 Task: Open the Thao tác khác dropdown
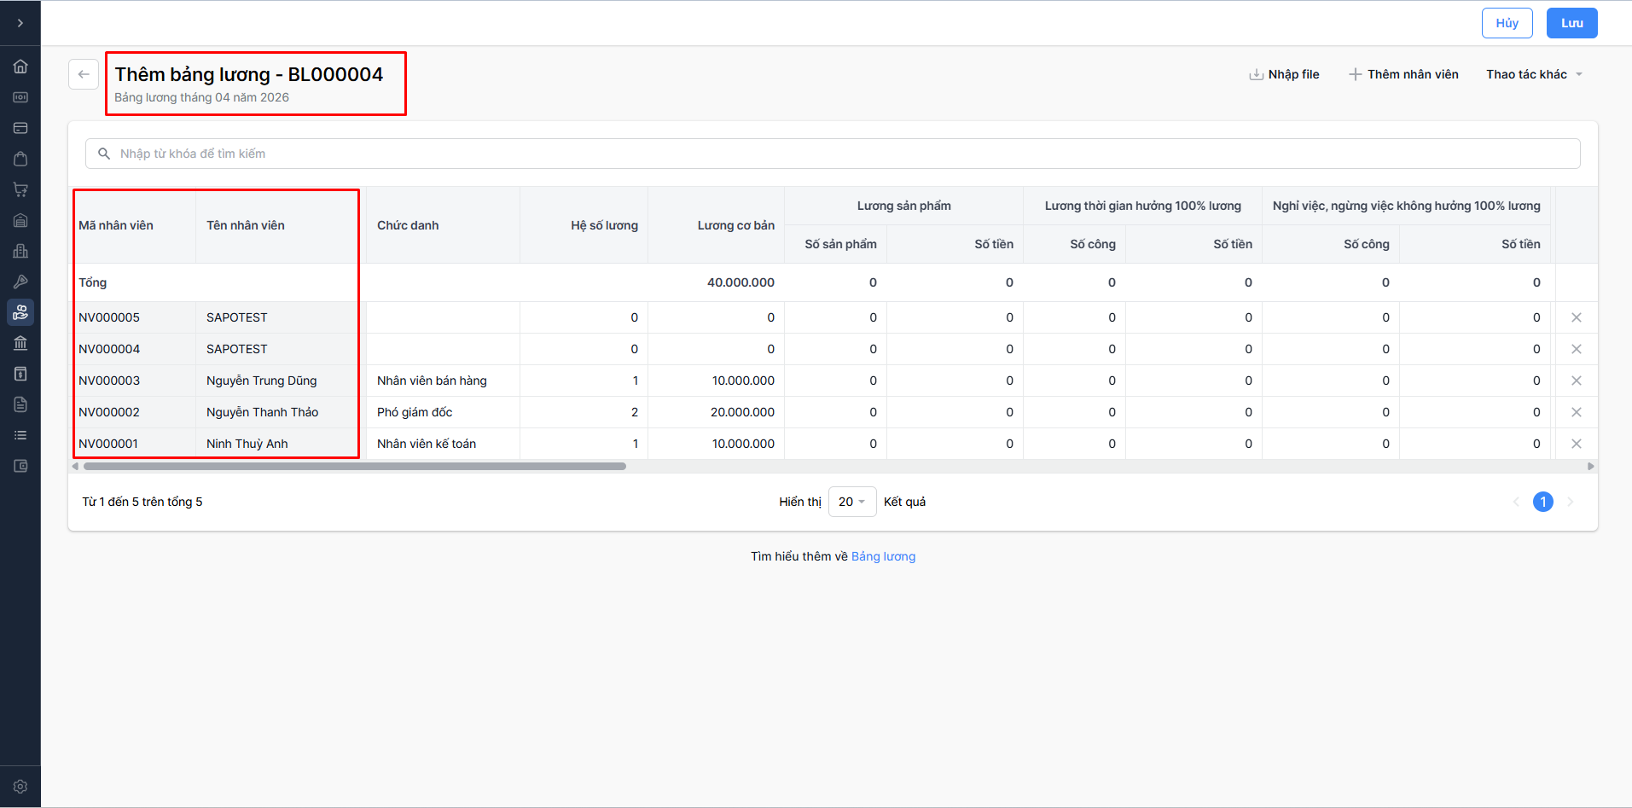(1534, 74)
